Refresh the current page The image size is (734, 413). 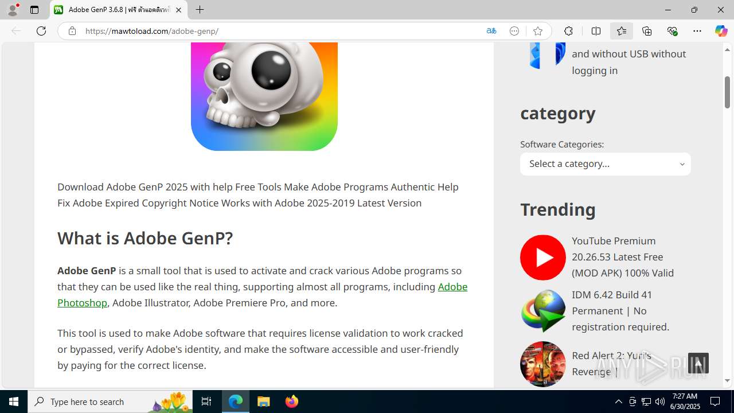(x=41, y=31)
